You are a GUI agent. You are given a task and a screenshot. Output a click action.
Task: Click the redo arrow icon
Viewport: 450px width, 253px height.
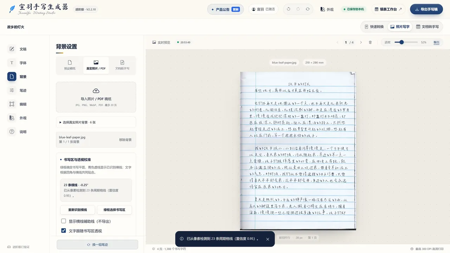[x=298, y=9]
